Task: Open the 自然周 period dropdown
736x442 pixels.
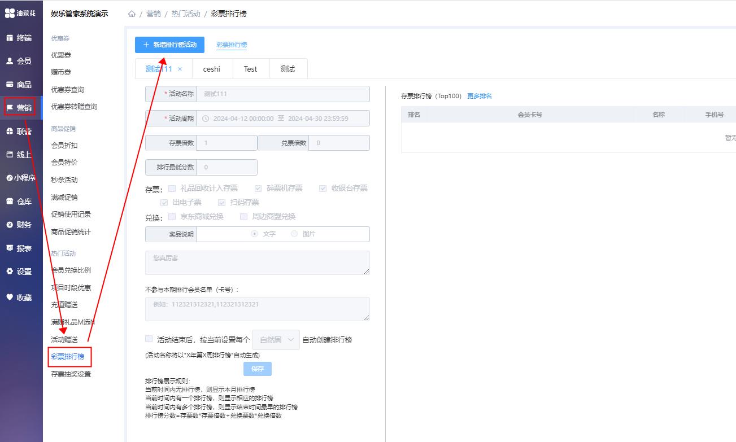Action: tap(276, 340)
